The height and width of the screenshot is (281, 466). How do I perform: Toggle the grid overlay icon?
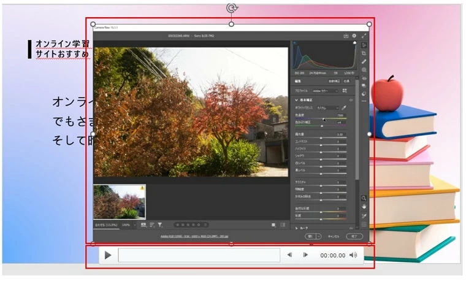click(x=364, y=225)
